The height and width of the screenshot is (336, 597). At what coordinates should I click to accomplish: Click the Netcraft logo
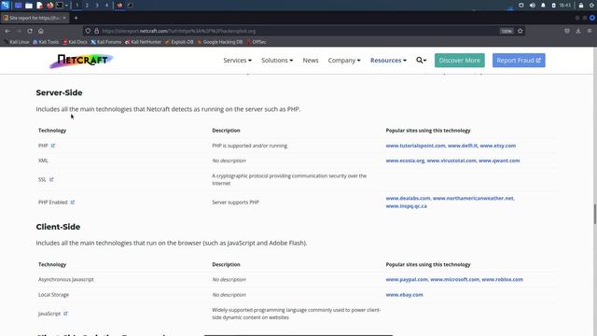(81, 61)
